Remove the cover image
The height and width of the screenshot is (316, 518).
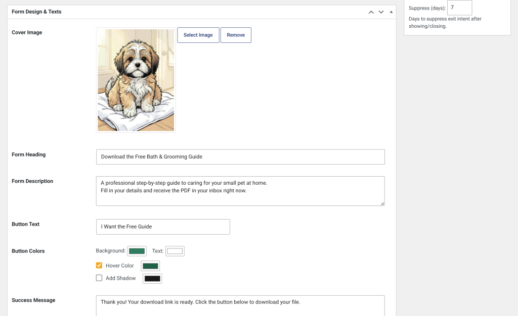[236, 35]
